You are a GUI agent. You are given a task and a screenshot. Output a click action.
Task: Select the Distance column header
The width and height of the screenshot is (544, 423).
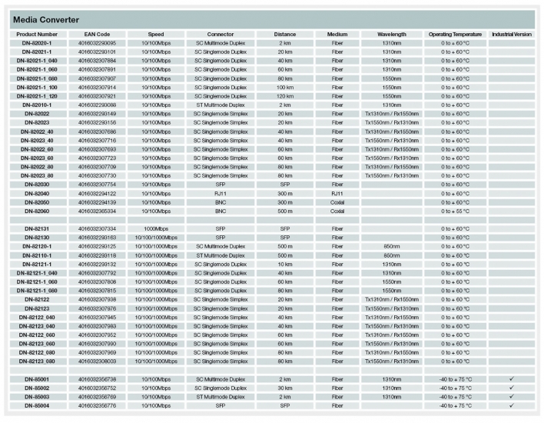[x=284, y=35]
